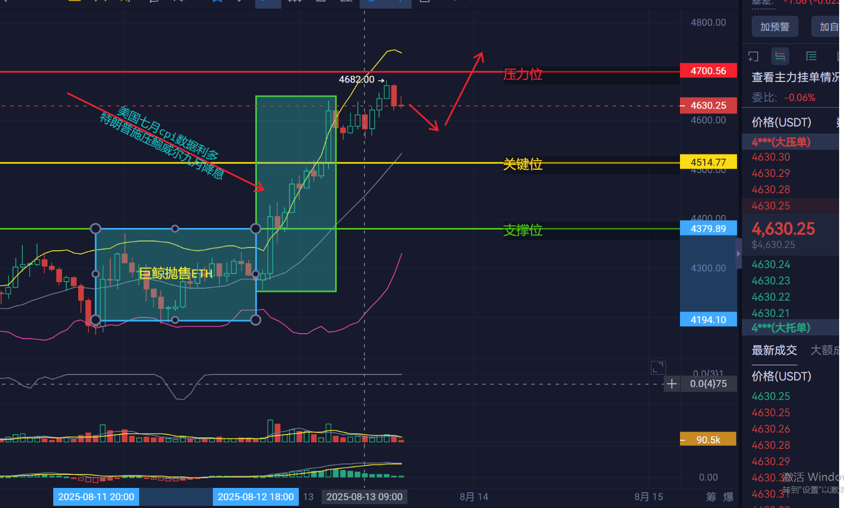Click the 委比 -0.06% ratio value
The height and width of the screenshot is (508, 844).
pyautogui.click(x=799, y=98)
